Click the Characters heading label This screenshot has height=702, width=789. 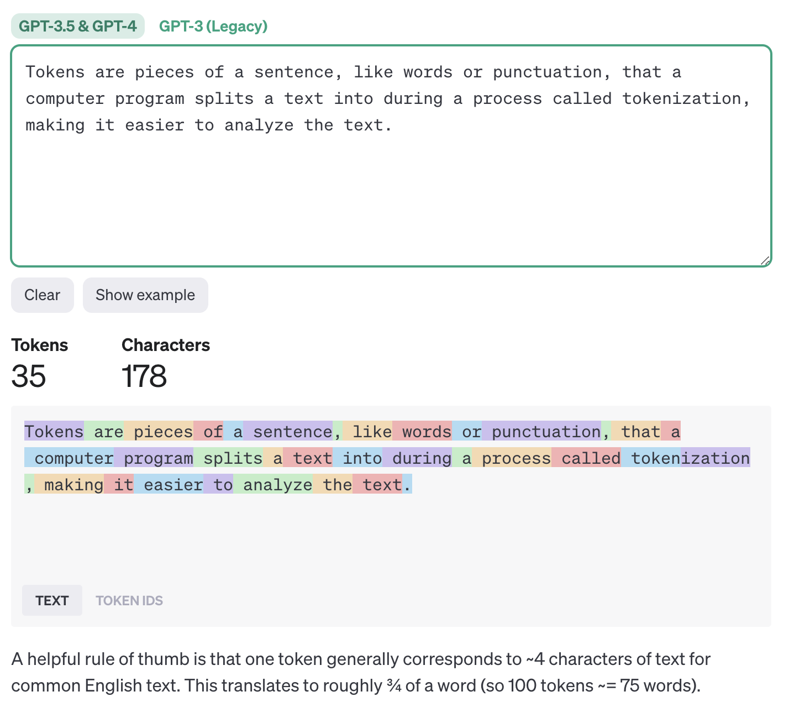(166, 345)
